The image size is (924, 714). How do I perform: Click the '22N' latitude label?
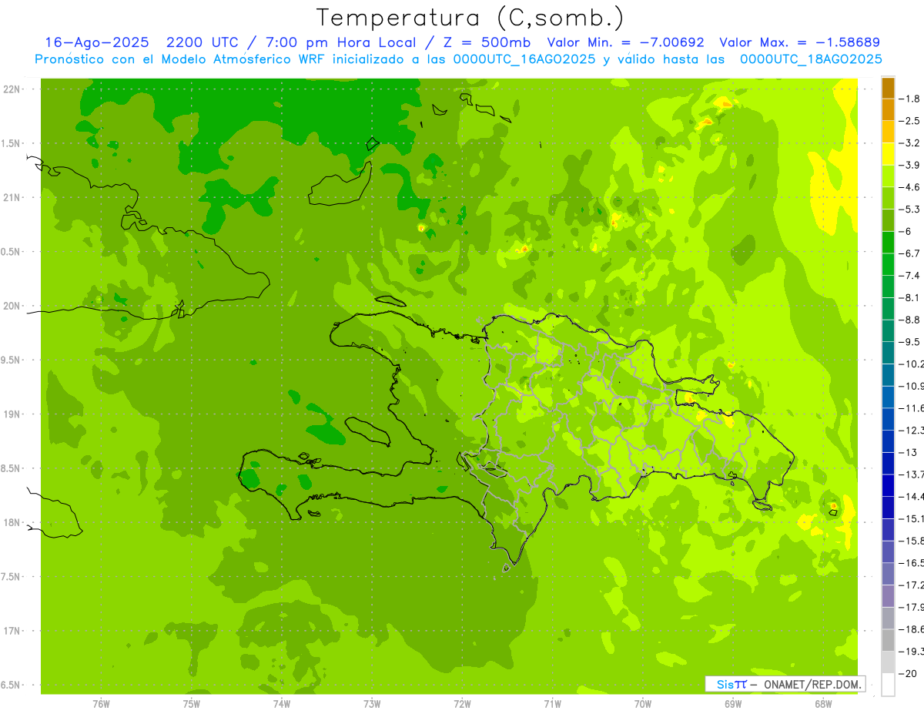[12, 89]
